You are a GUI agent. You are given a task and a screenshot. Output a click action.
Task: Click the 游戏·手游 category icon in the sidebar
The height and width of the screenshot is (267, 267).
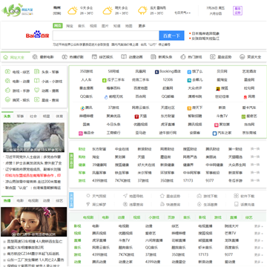(x=7, y=90)
